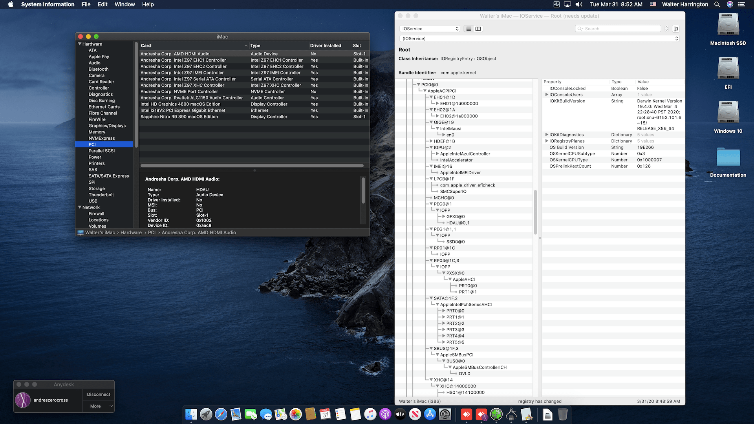Open Maps from the Dock

pyautogui.click(x=280, y=414)
